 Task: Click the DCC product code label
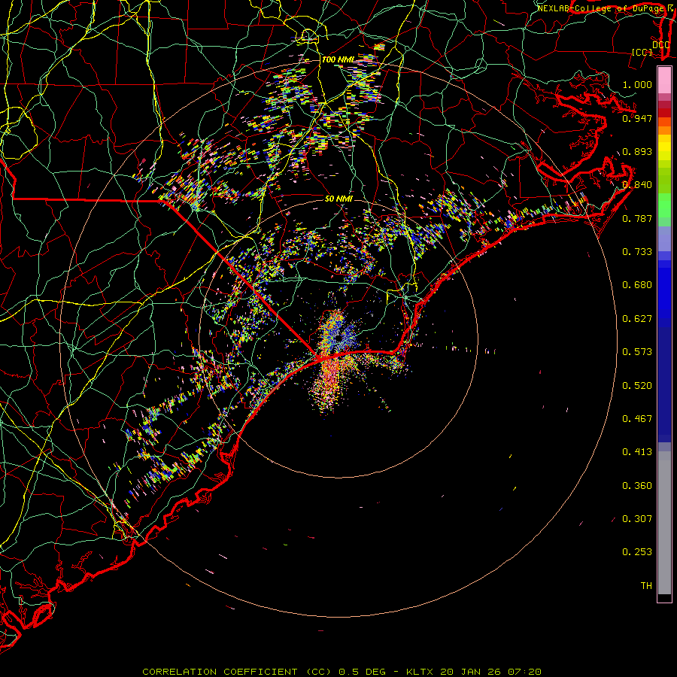coord(660,45)
